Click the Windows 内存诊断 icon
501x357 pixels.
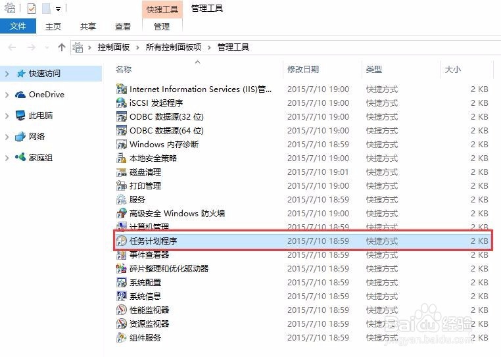[122, 144]
